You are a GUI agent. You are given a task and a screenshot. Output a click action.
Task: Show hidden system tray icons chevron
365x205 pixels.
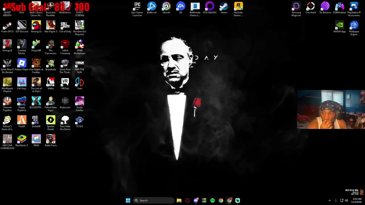point(330,200)
